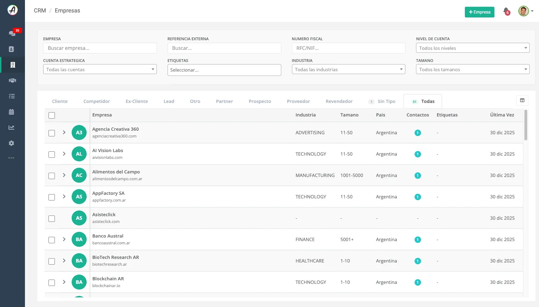Viewport: 539px width, 307px height.
Task: Expand the BioTech Research AR row
Action: (x=64, y=261)
